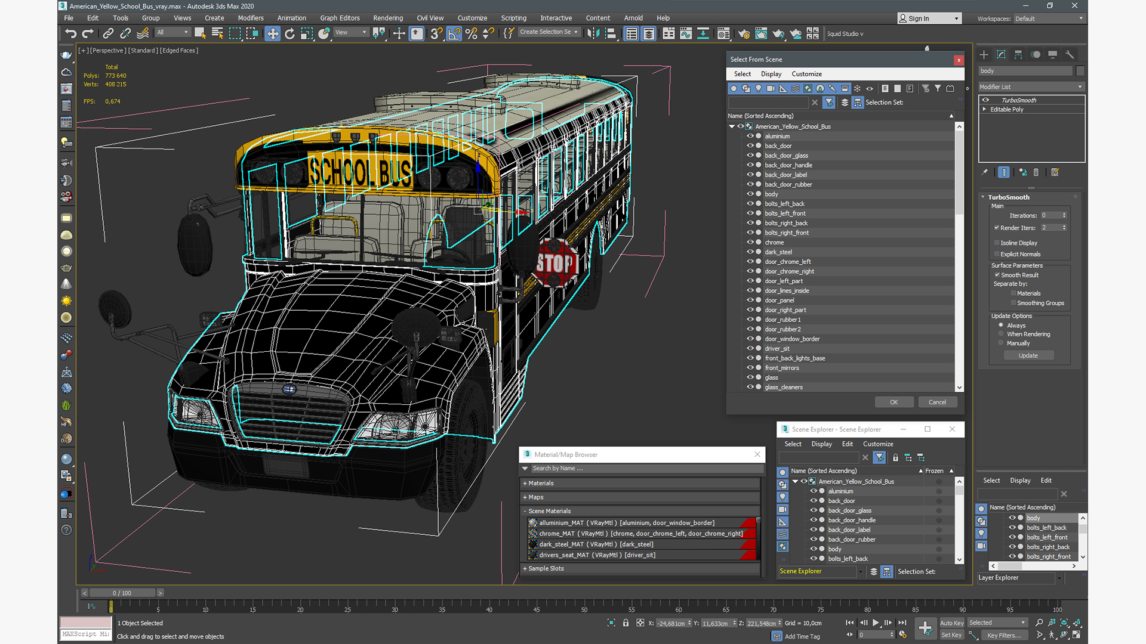Image resolution: width=1146 pixels, height=644 pixels.
Task: Open the Curve Editor icon
Action: tap(686, 34)
